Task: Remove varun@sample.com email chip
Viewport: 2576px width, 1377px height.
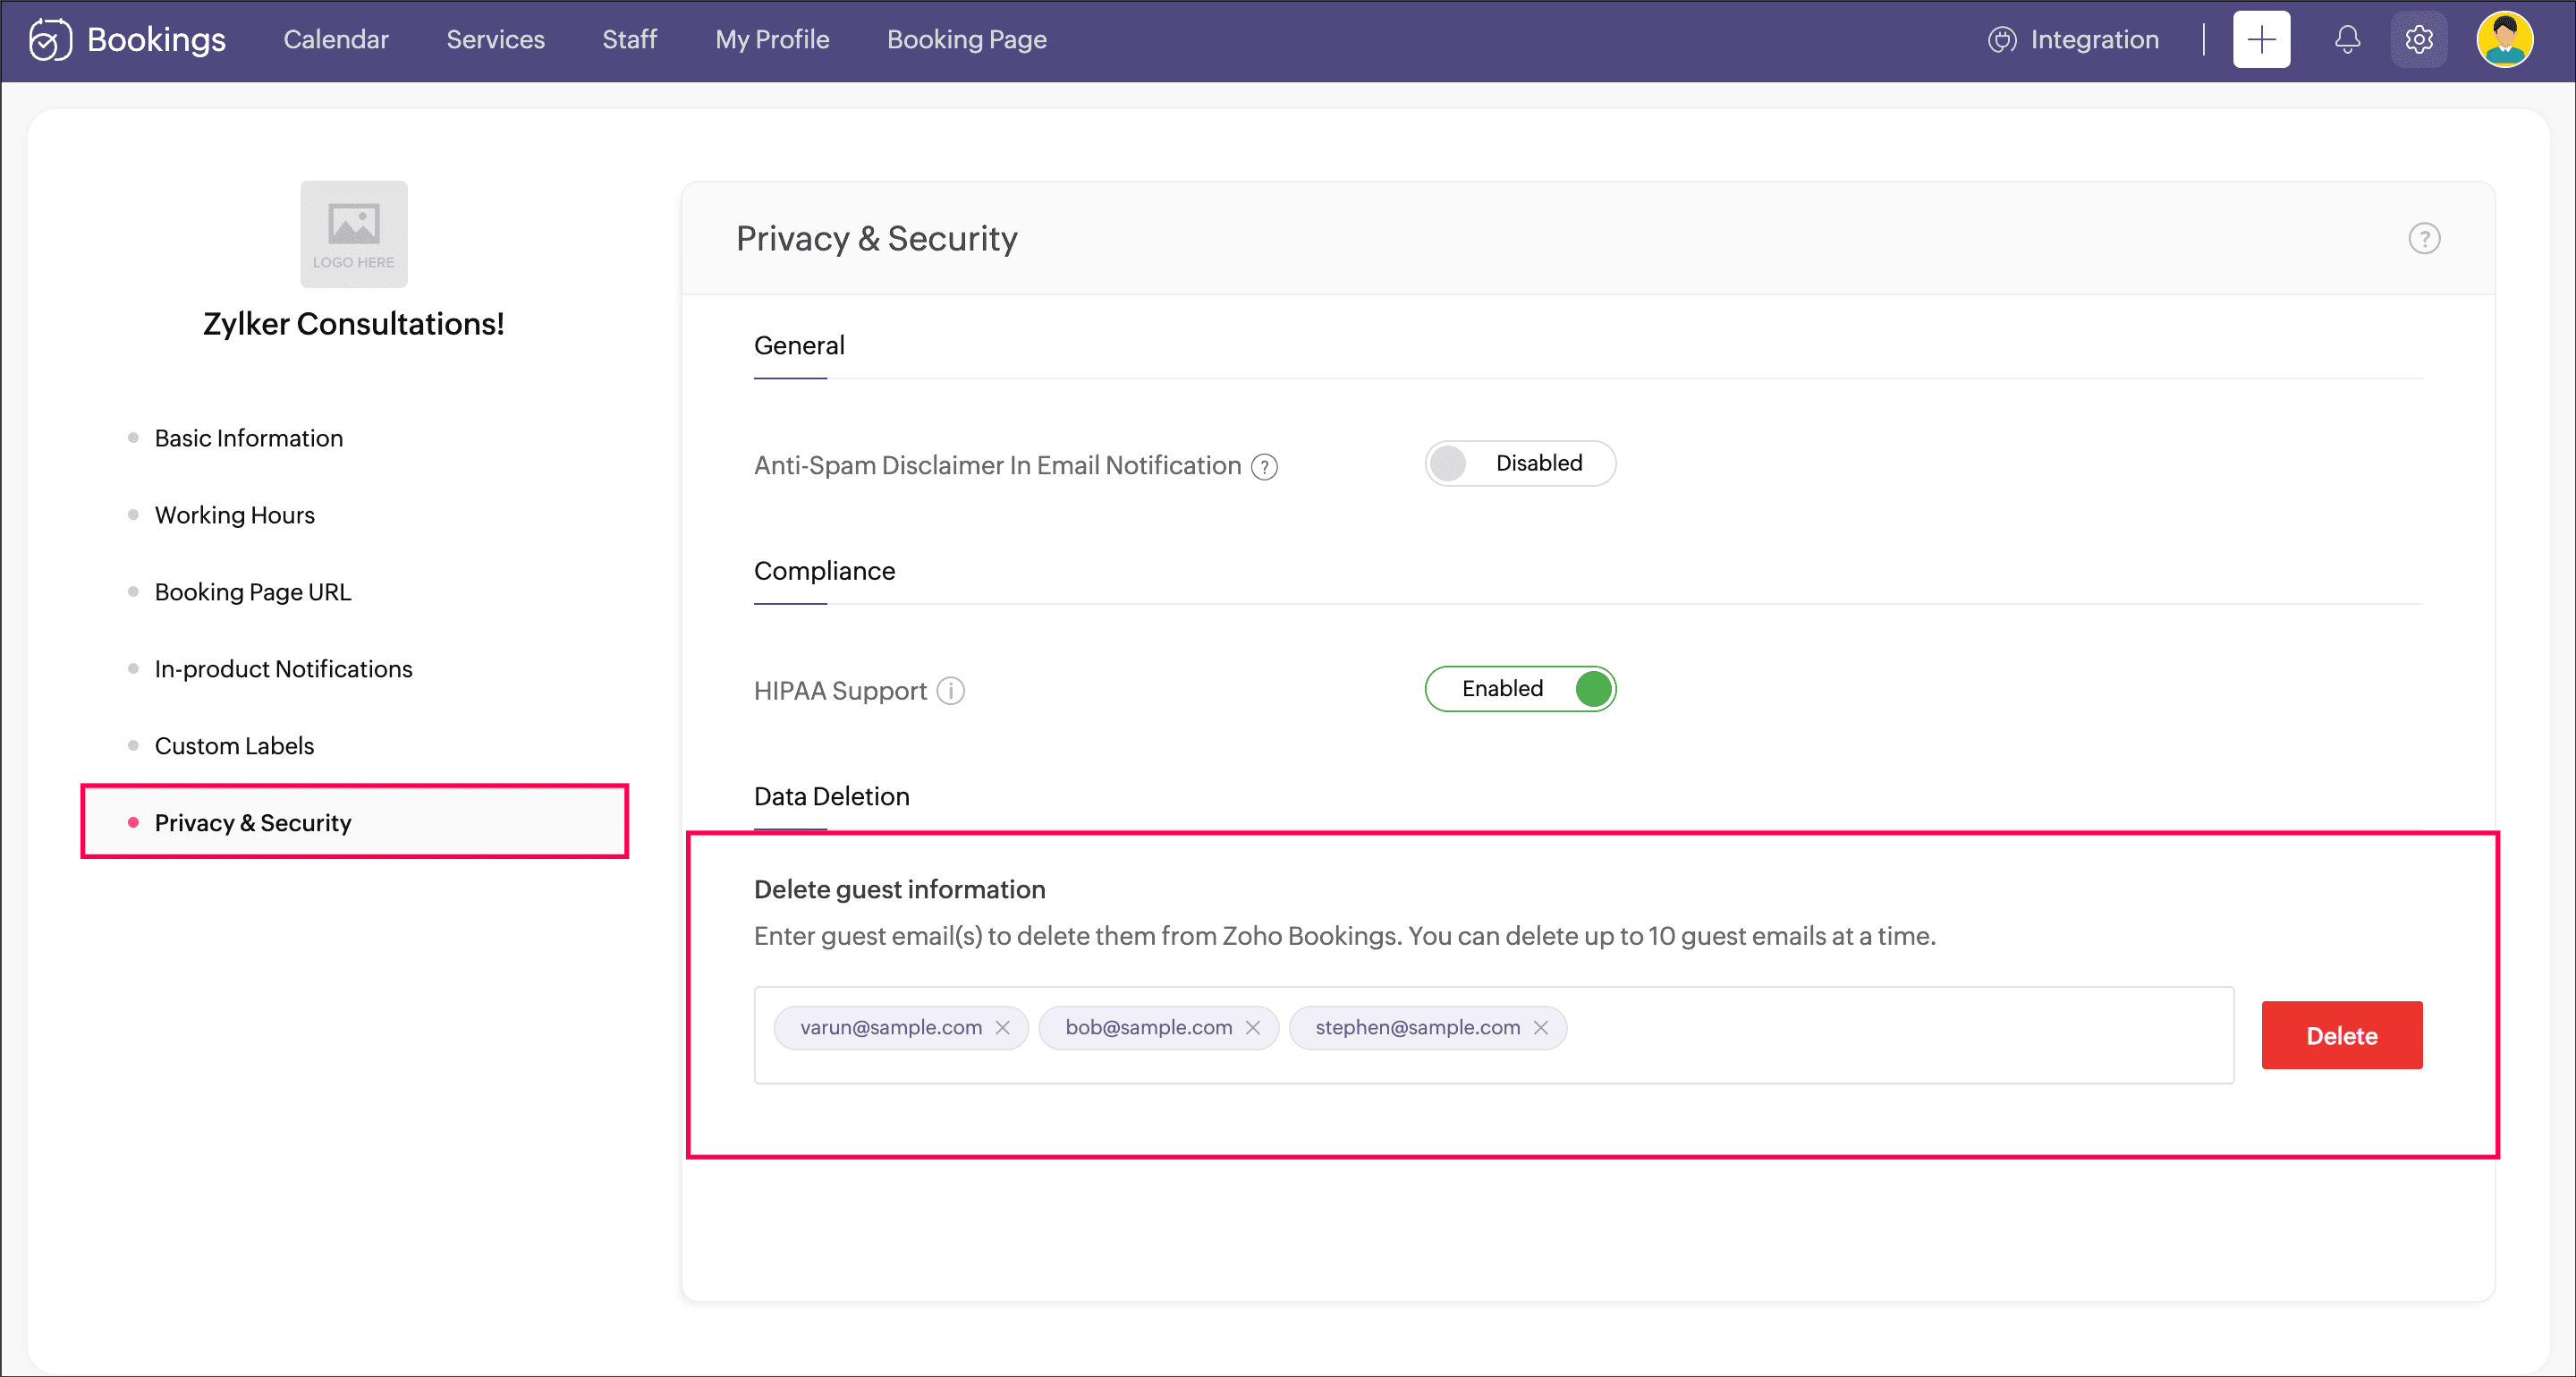Action: pyautogui.click(x=1002, y=1028)
